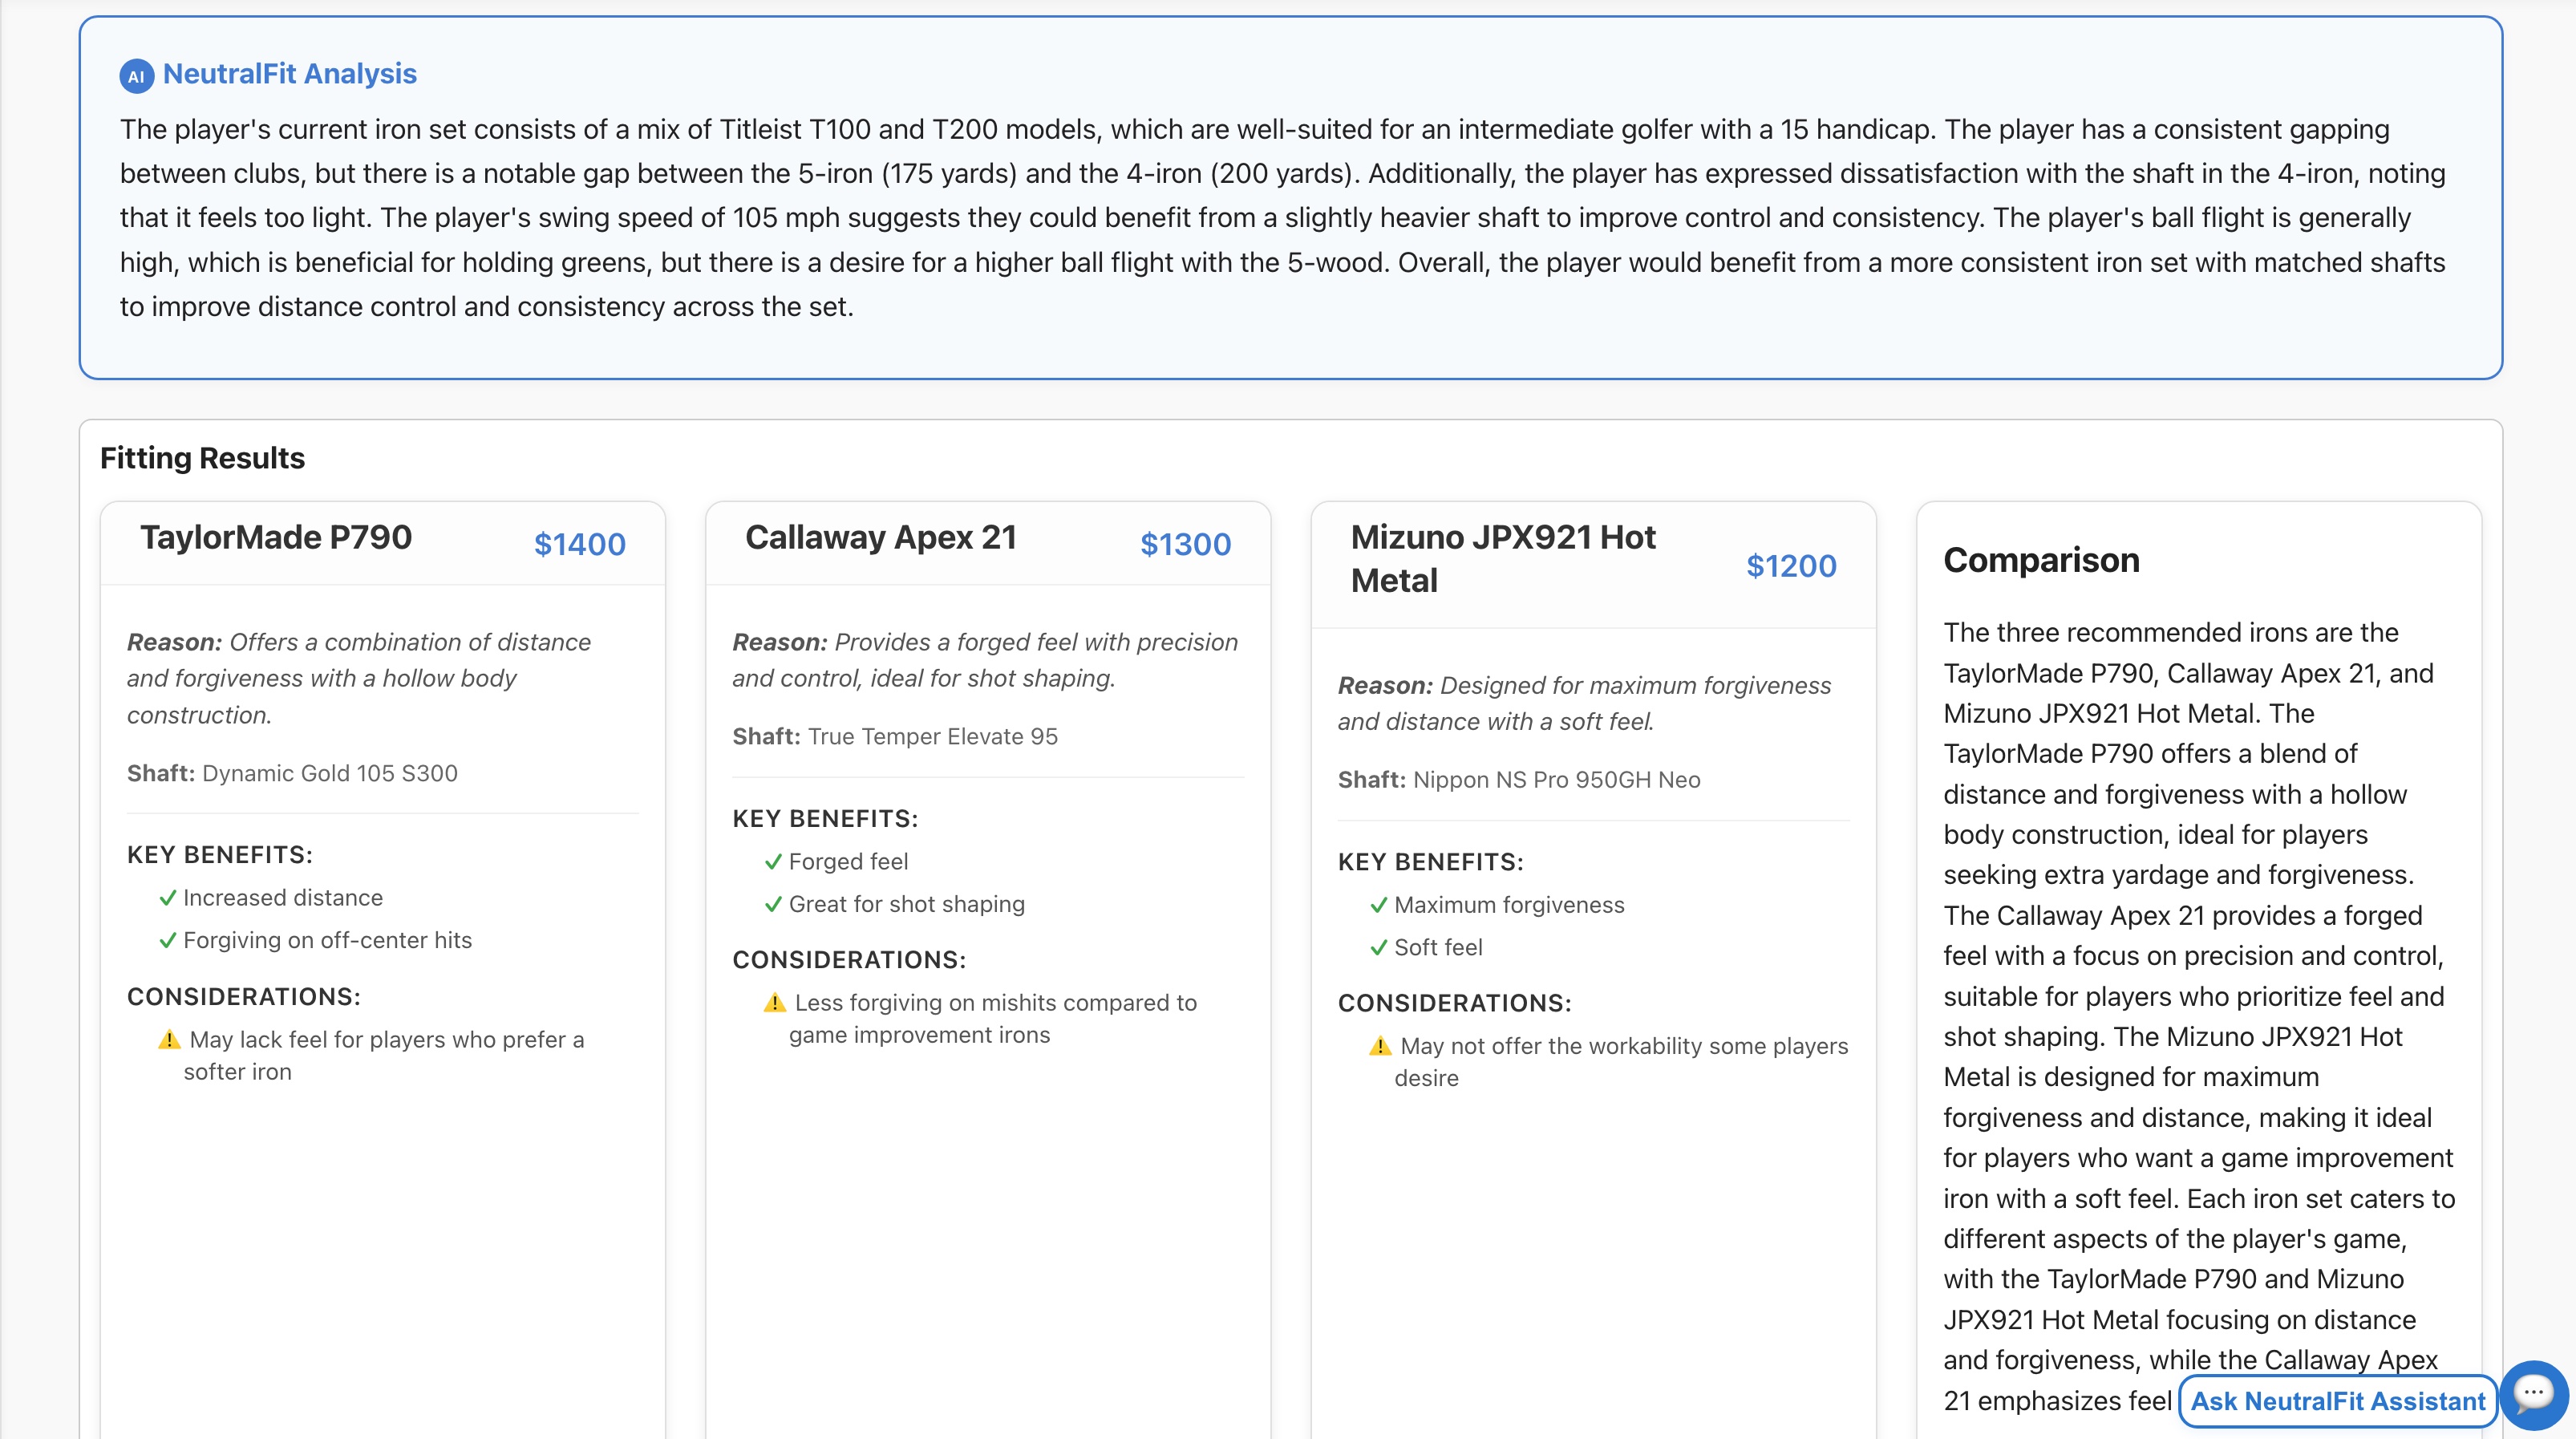Image resolution: width=2576 pixels, height=1439 pixels.
Task: Click the Fitting Results section heading
Action: (202, 458)
